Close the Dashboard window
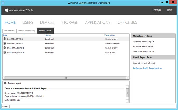 (x=173, y=2)
